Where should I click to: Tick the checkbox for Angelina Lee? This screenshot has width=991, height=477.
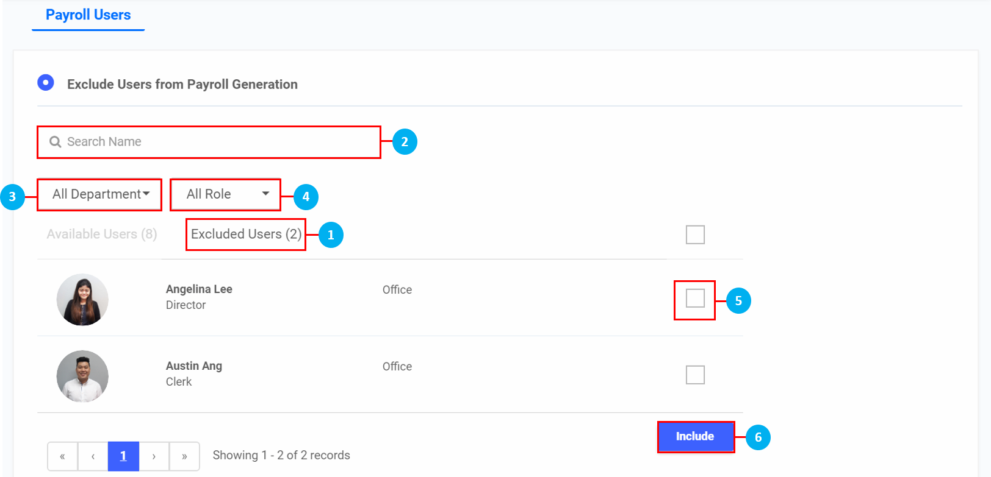[695, 299]
